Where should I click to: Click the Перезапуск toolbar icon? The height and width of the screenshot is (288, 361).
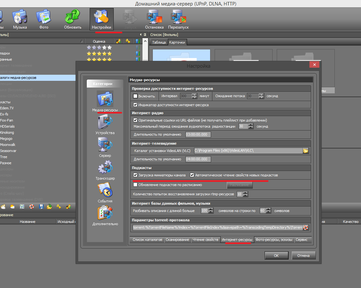178,19
